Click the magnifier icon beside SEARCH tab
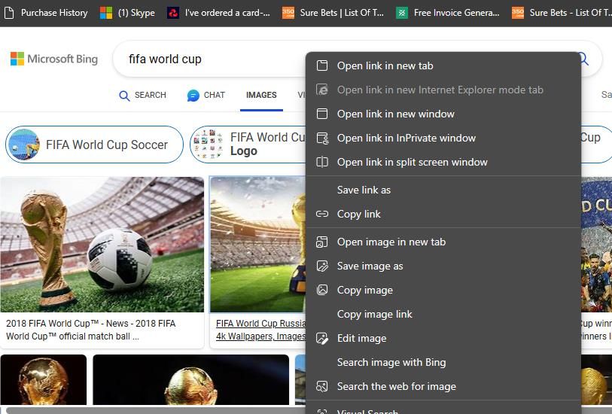Image resolution: width=612 pixels, height=414 pixels. pos(124,96)
